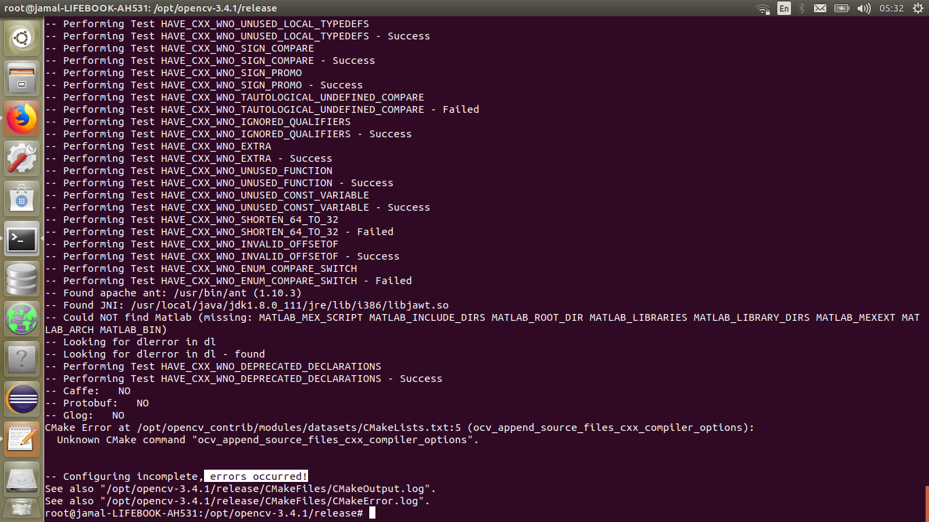Open the Files manager from launcher
Image resolution: width=929 pixels, height=522 pixels.
[x=22, y=77]
